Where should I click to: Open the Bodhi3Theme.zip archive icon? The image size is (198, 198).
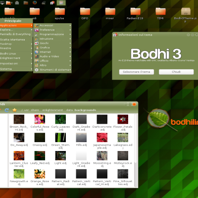click(x=186, y=12)
